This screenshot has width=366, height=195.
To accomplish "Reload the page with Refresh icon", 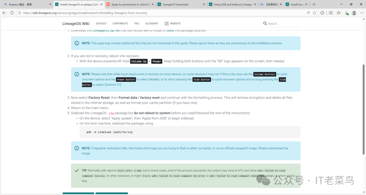I will click(x=12, y=13).
